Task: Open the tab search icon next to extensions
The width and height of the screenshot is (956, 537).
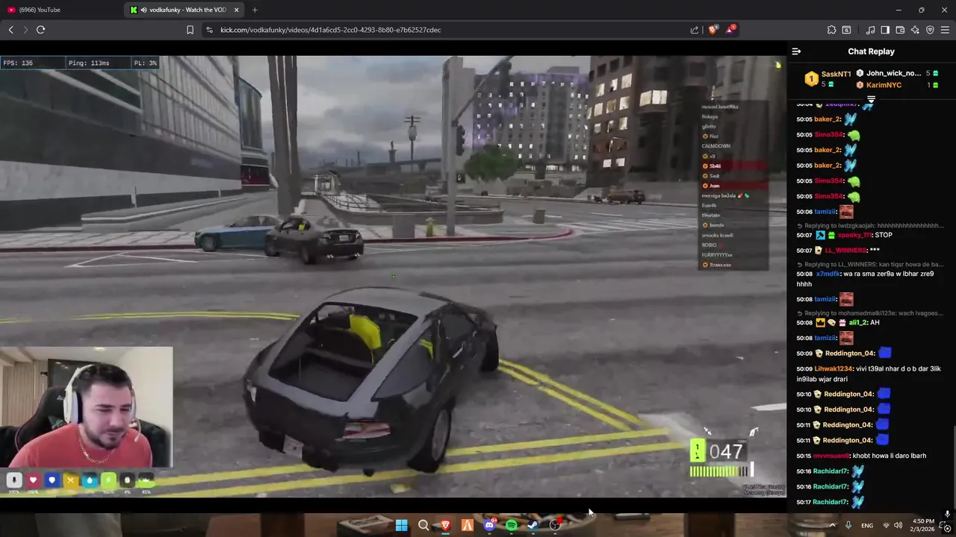Action: (846, 30)
